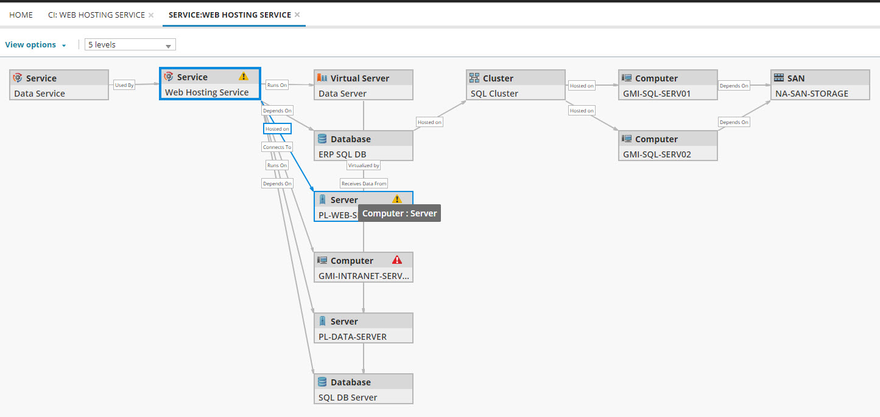Click the database icon on ERP SQL DB

point(322,139)
